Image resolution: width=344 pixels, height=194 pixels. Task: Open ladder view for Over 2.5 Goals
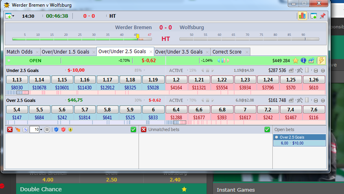tap(307, 100)
